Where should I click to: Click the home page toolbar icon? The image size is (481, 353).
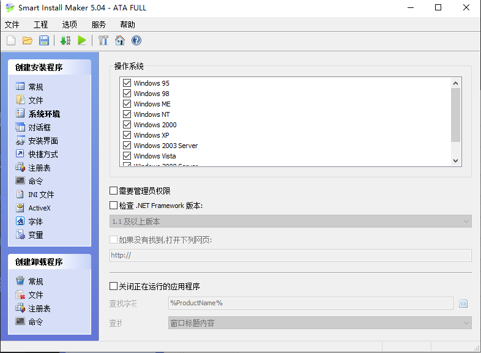pyautogui.click(x=120, y=40)
